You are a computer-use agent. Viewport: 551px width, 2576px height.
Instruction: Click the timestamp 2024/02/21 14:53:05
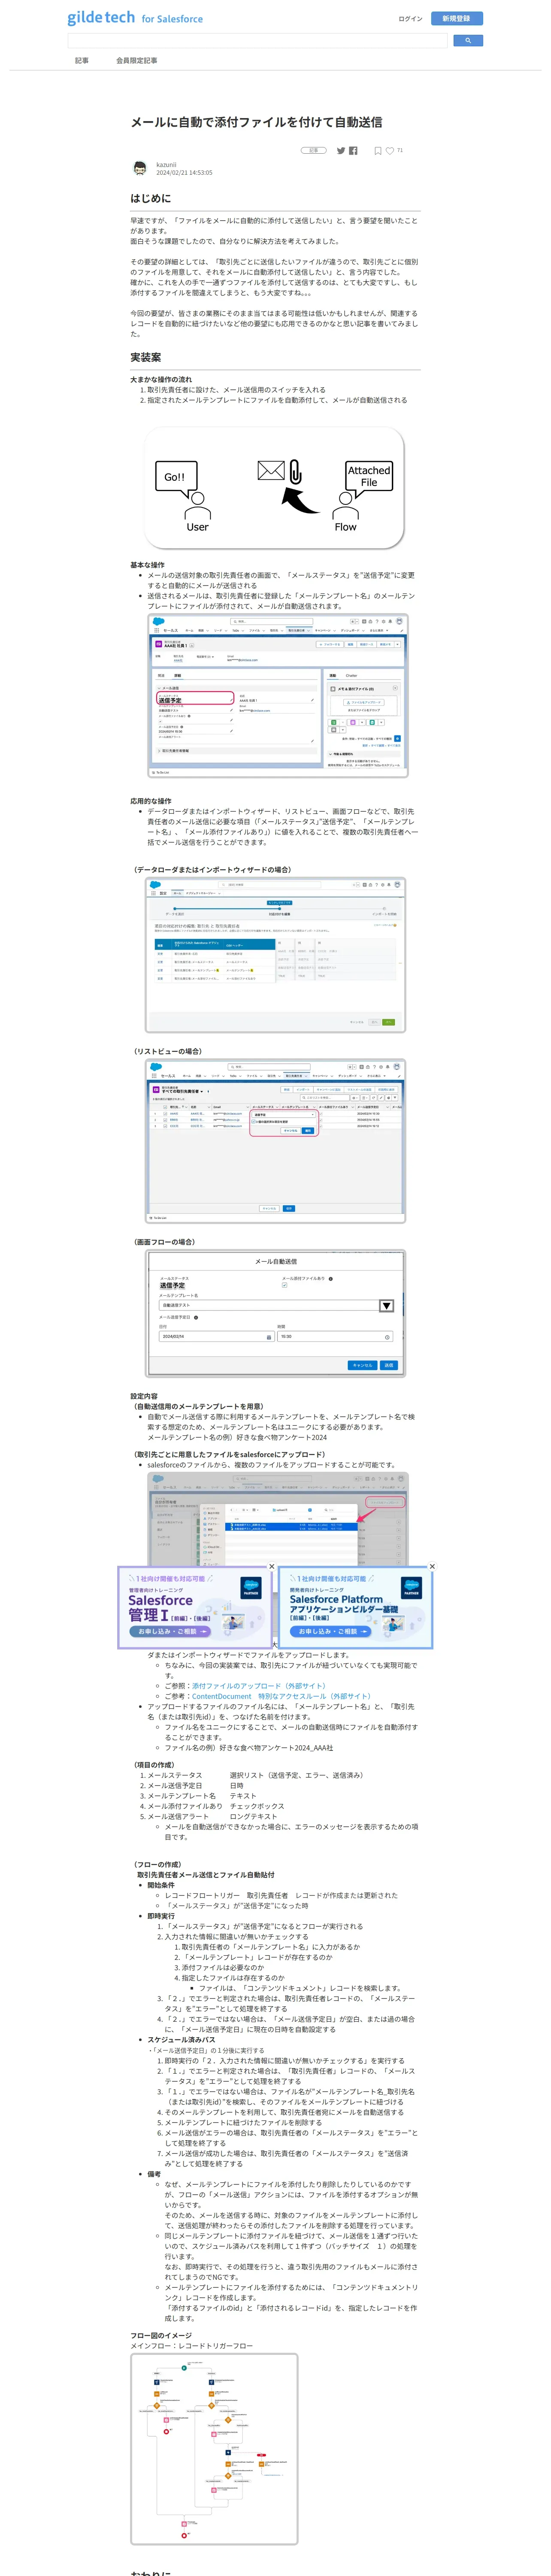[x=184, y=173]
